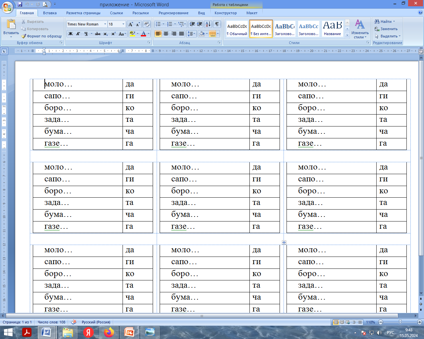Toggle bold (Ж) formatting
The height and width of the screenshot is (339, 424).
[x=71, y=34]
